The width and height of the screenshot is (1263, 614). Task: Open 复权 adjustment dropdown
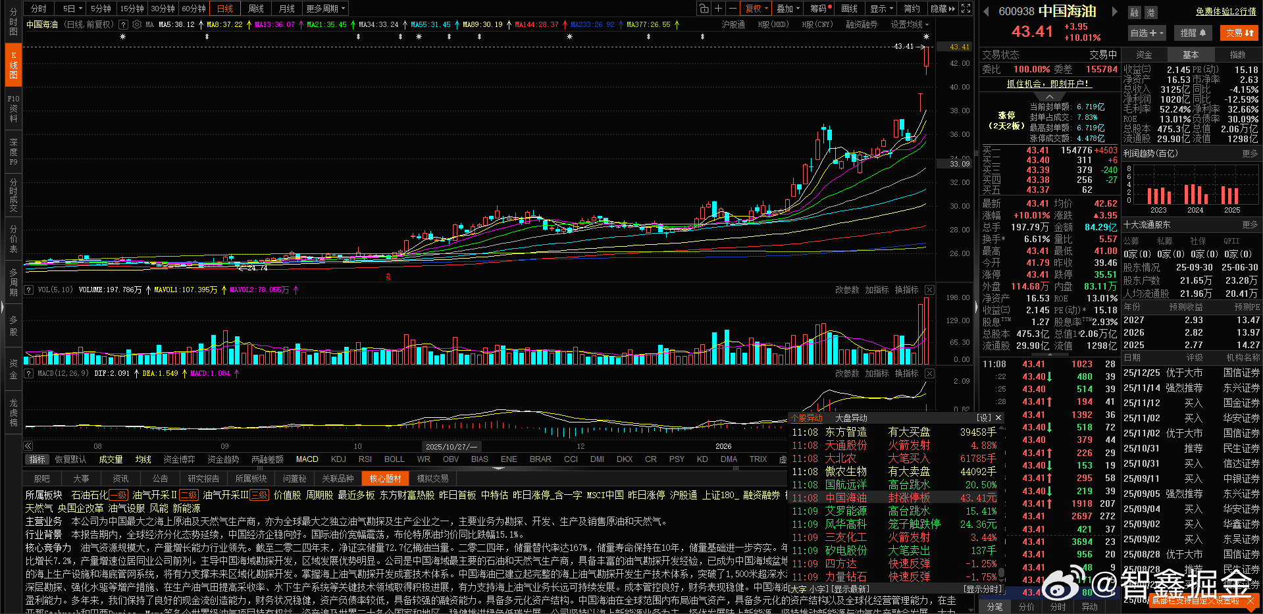pos(757,9)
